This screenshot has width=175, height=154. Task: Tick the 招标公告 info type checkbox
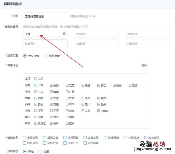point(45,138)
